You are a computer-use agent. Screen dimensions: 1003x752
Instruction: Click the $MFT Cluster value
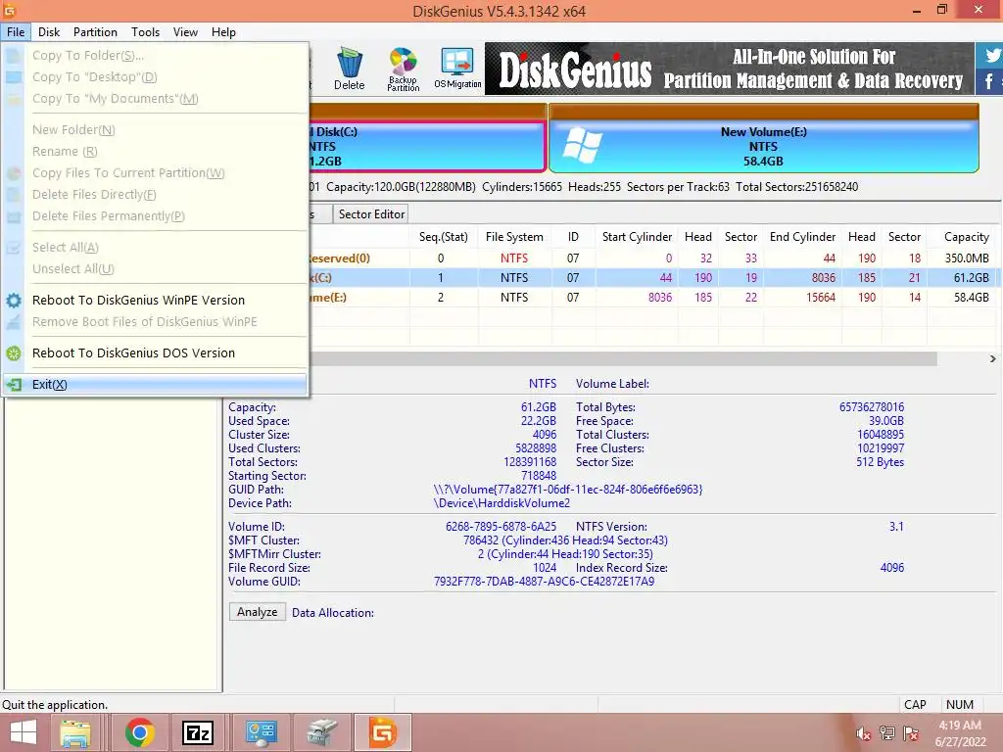[565, 540]
